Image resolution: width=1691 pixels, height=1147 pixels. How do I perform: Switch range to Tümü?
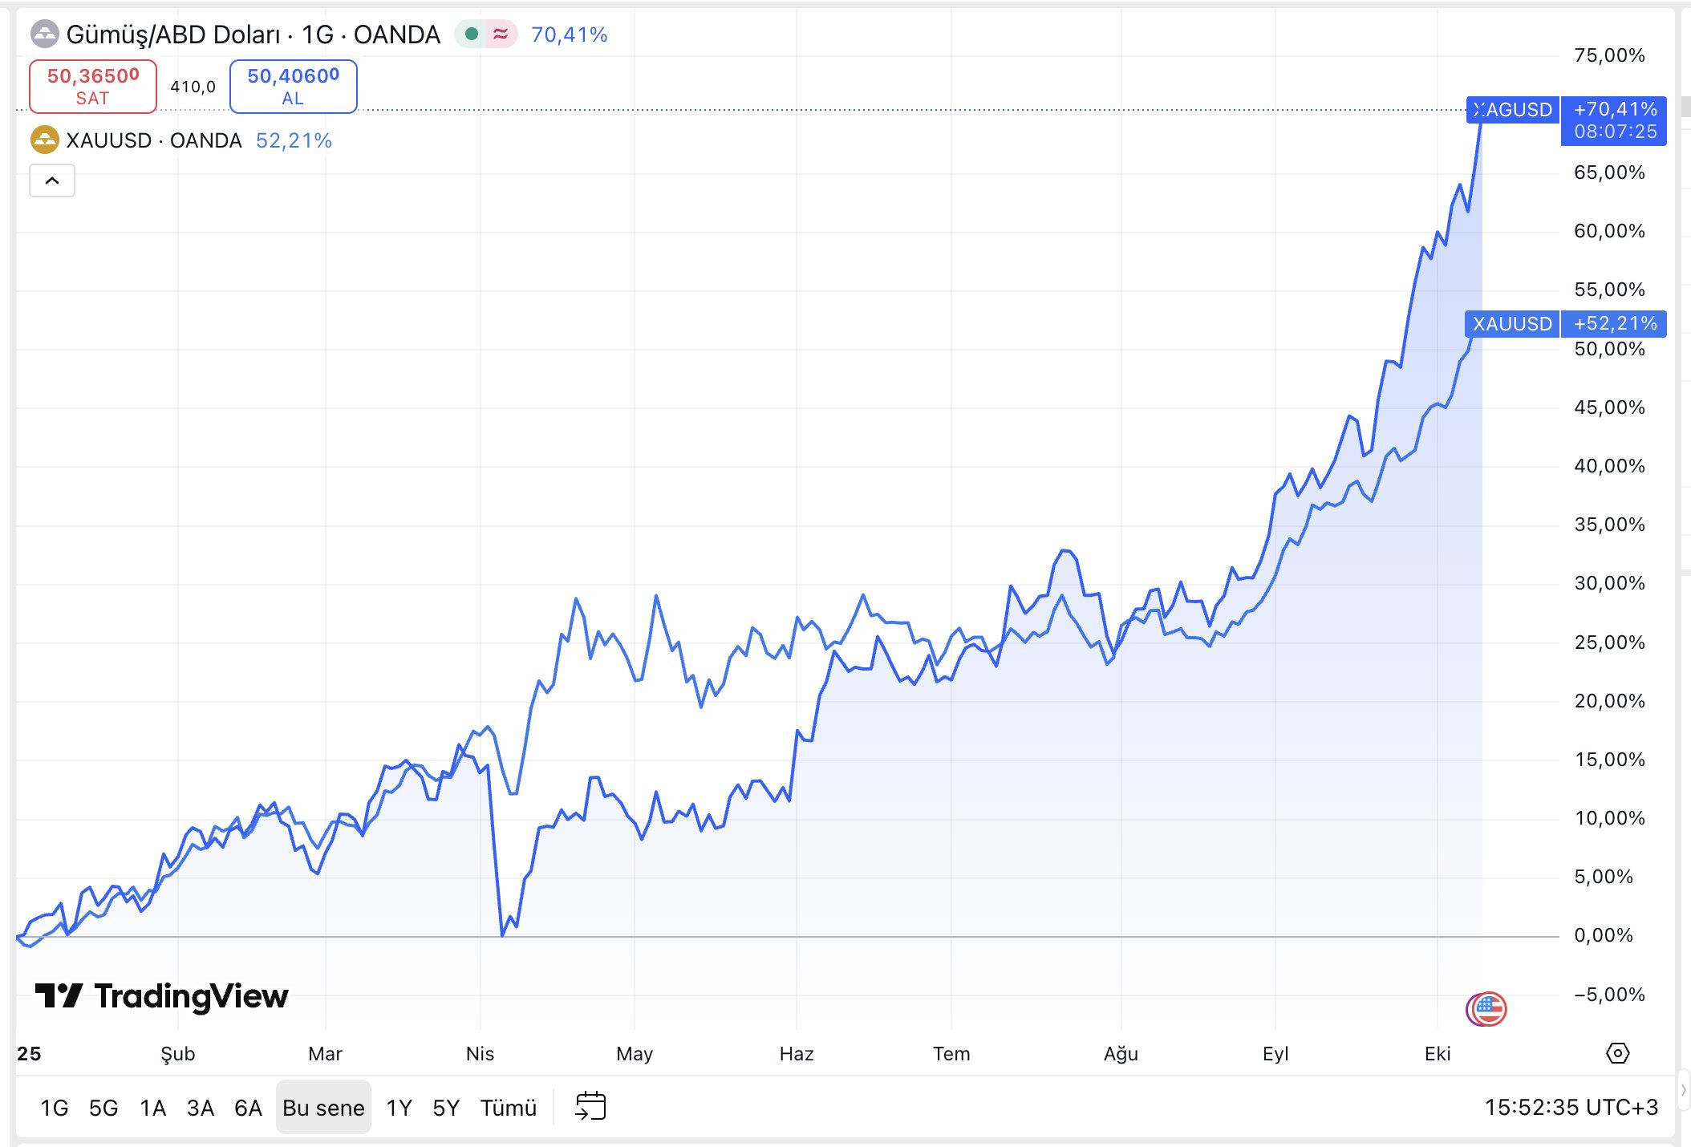(x=508, y=1108)
